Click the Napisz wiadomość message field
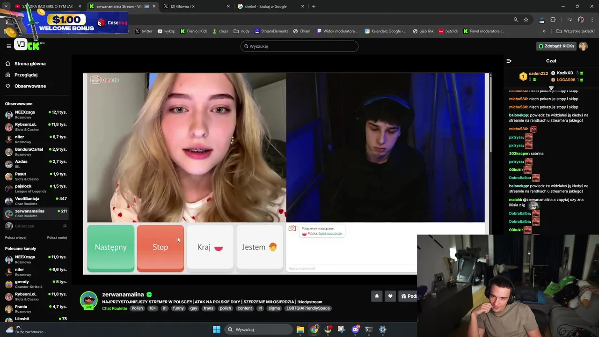This screenshot has width=599, height=337. pos(351,268)
